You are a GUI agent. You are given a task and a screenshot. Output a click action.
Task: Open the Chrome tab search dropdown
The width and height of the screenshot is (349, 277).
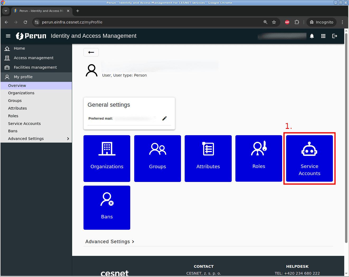(6, 11)
